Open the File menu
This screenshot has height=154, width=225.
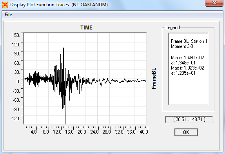click(8, 15)
